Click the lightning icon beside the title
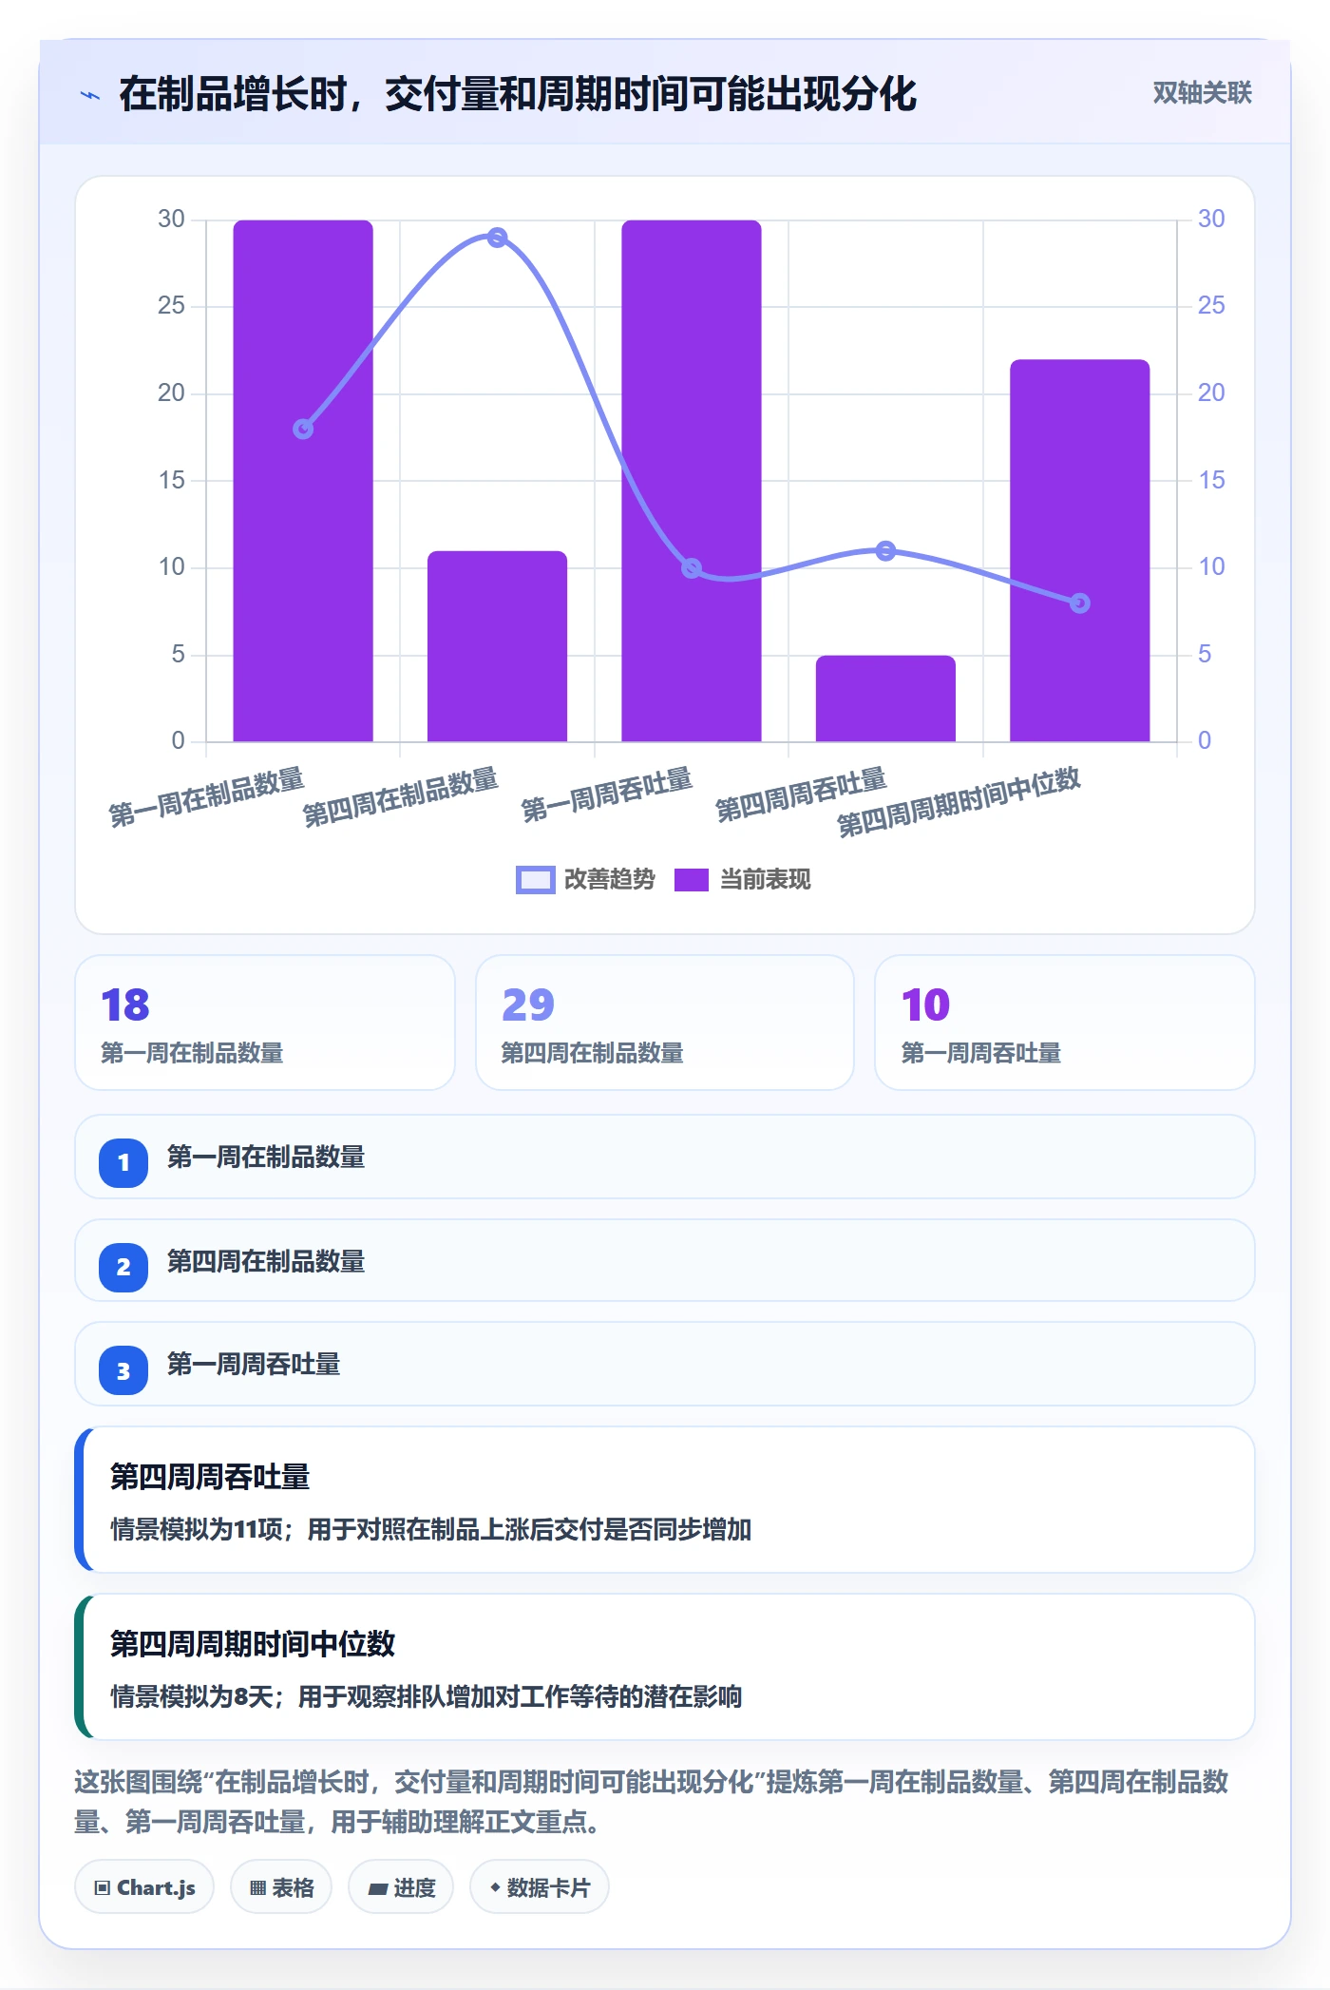Image resolution: width=1330 pixels, height=1990 pixels. [90, 95]
